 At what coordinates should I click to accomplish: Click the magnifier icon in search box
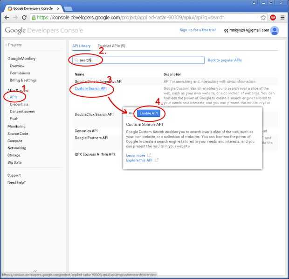[x=76, y=60]
